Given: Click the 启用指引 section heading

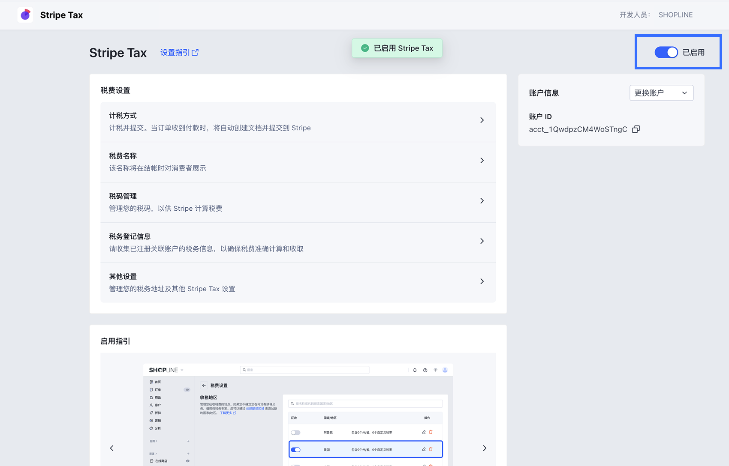Looking at the screenshot, I should [115, 341].
